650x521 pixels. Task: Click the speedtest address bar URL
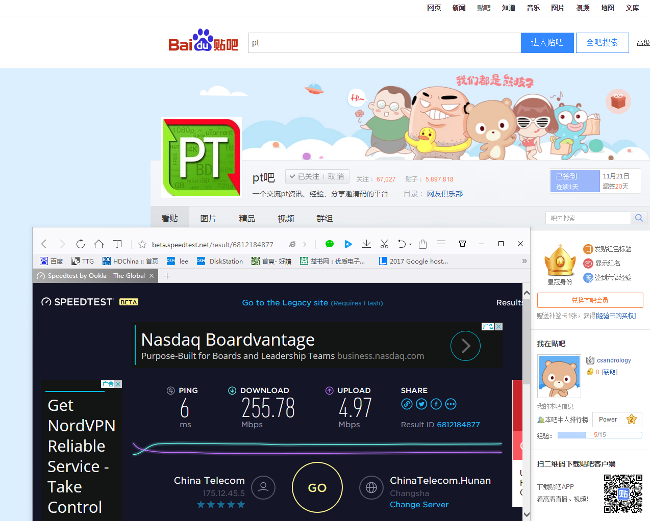tap(213, 245)
